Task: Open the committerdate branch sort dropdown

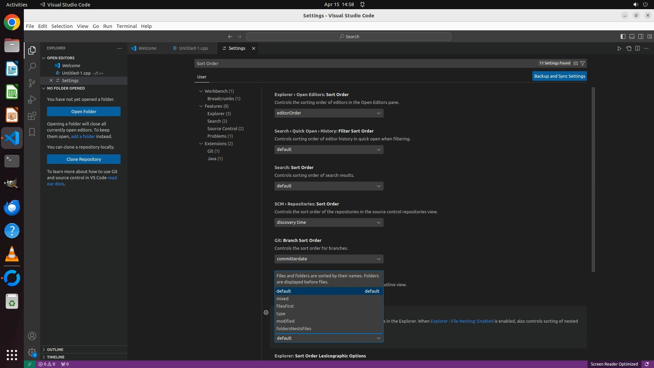Action: click(329, 259)
